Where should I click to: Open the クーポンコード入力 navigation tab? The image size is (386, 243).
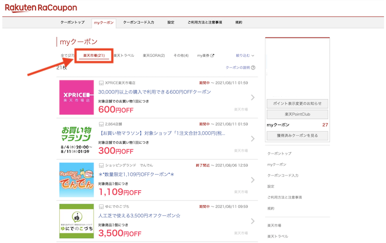point(139,22)
